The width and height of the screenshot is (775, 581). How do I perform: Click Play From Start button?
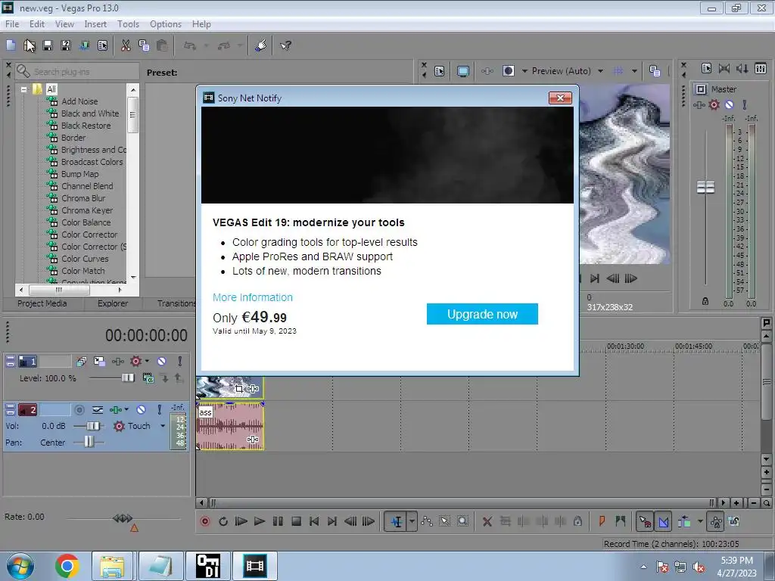241,521
